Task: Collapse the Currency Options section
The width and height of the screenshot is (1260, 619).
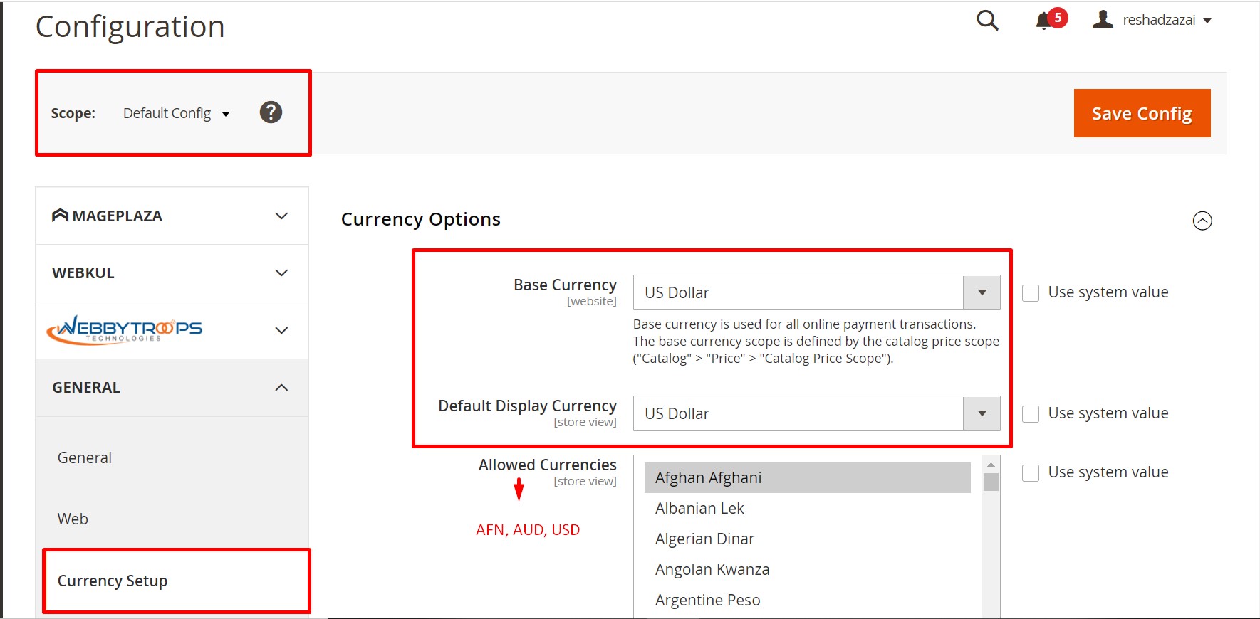Action: pos(1203,221)
